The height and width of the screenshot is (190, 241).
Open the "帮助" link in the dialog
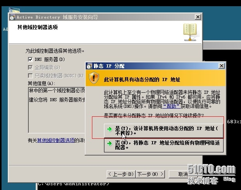pos(172,106)
